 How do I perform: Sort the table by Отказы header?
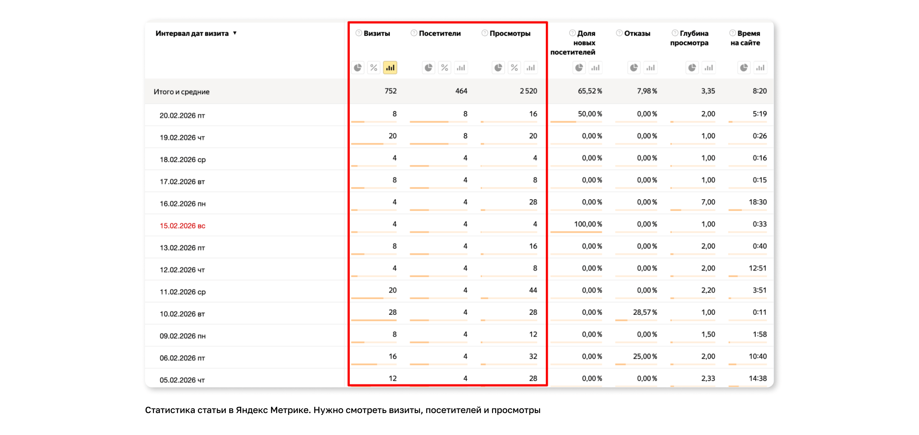coord(637,34)
